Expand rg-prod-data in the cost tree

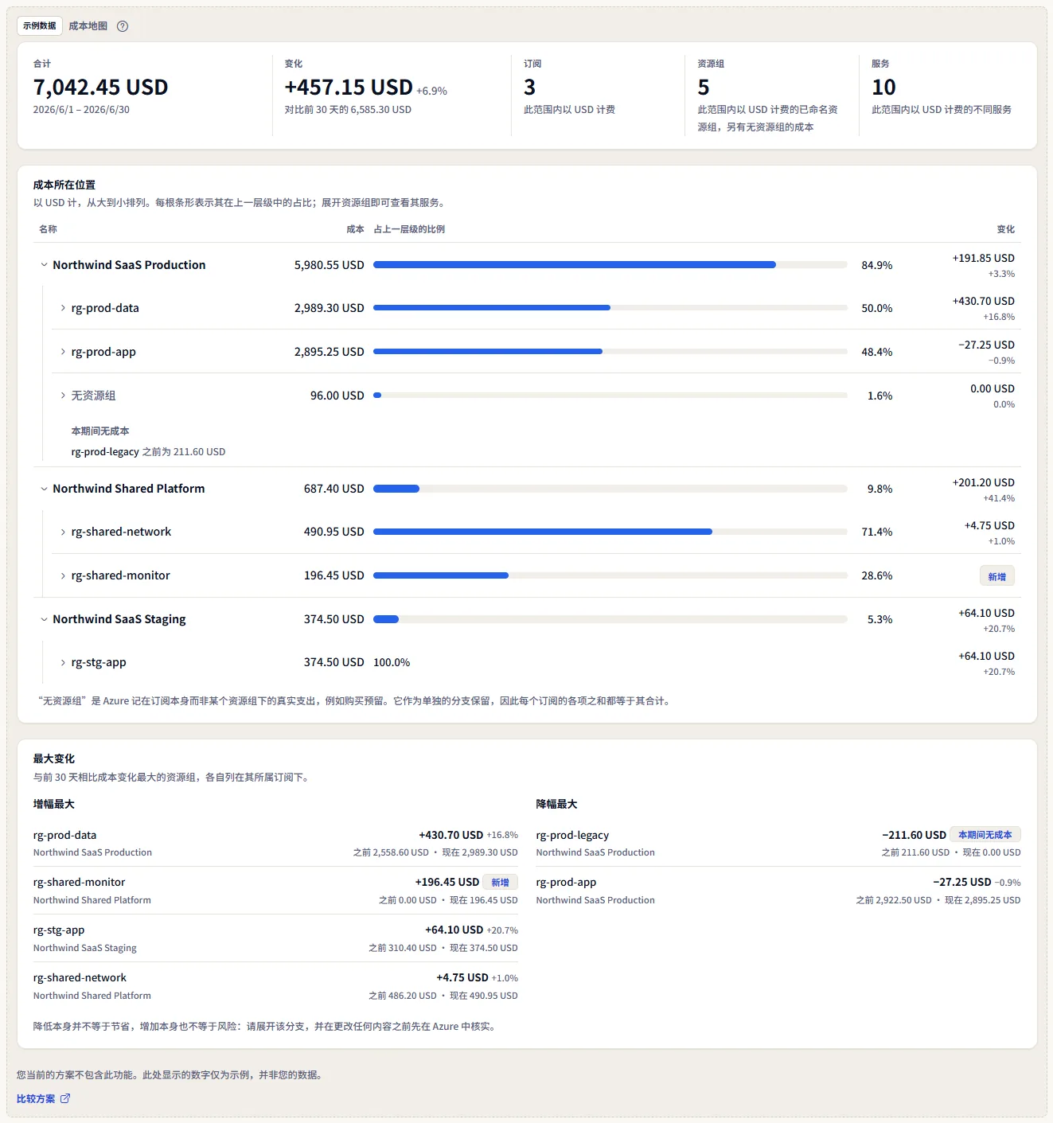[x=63, y=308]
